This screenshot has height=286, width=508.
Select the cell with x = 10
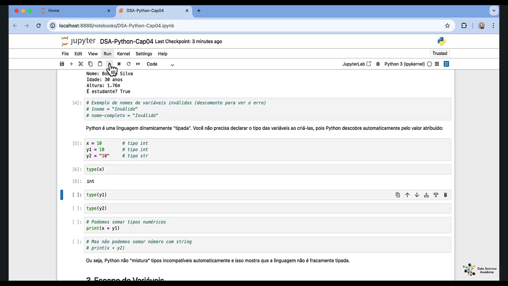click(x=268, y=149)
